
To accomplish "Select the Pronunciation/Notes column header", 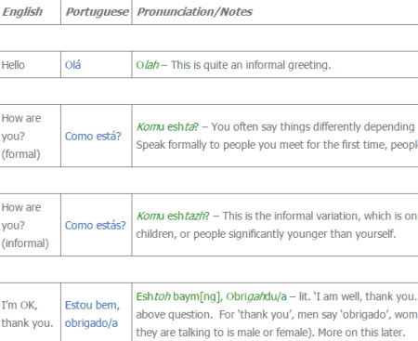I will 194,12.
